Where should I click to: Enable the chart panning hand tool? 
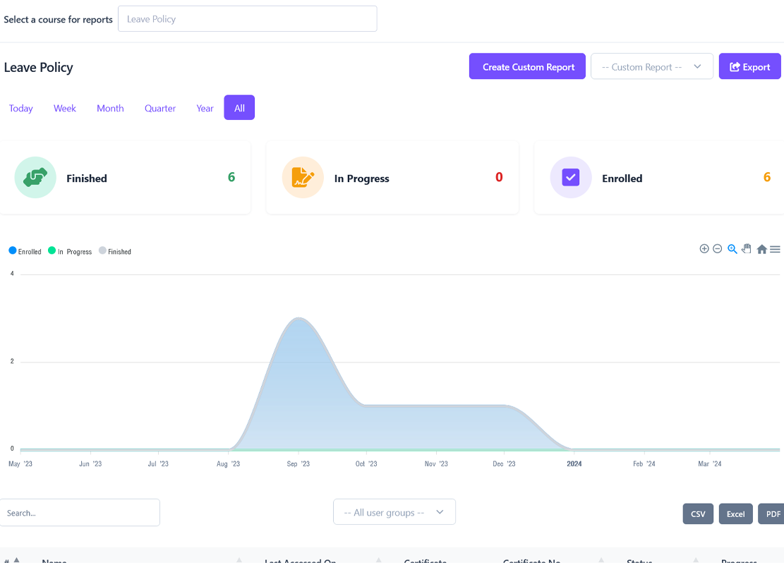(747, 248)
